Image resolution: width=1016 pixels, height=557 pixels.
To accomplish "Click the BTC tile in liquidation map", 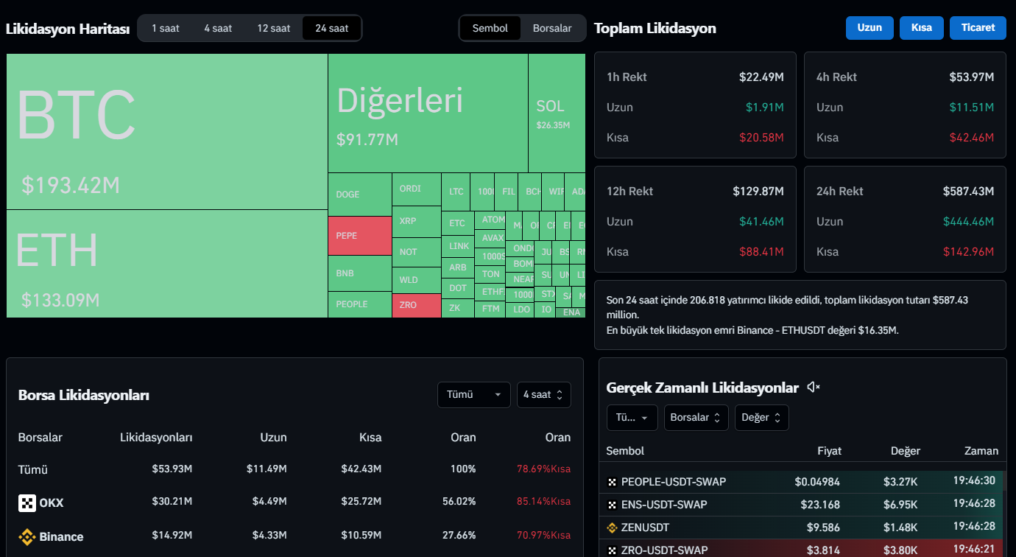I will tap(167, 131).
